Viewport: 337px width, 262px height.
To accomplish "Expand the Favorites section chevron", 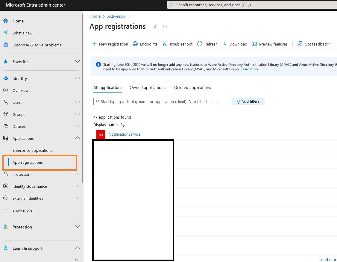I will (78, 61).
